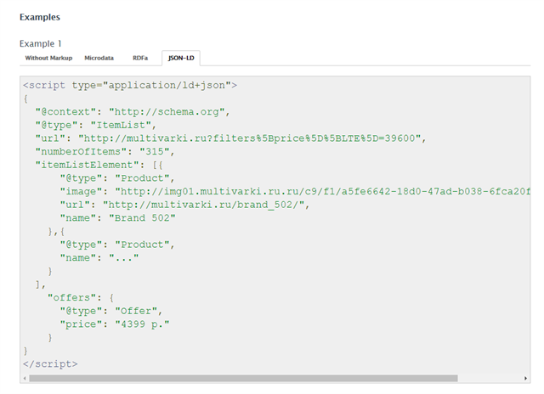Click the "name": "..." line
Image resolution: width=544 pixels, height=394 pixels.
pyautogui.click(x=99, y=258)
